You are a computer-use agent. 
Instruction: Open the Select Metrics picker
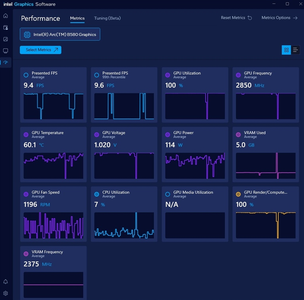click(41, 50)
